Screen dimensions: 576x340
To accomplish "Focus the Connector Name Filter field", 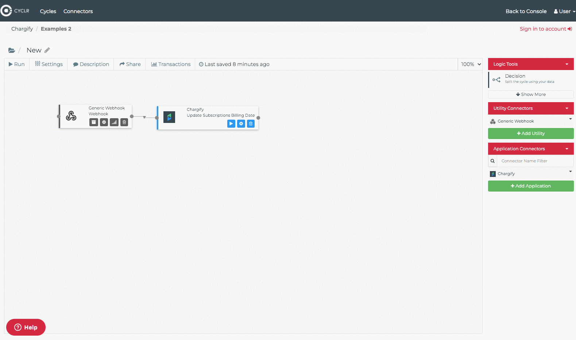I will tap(535, 161).
